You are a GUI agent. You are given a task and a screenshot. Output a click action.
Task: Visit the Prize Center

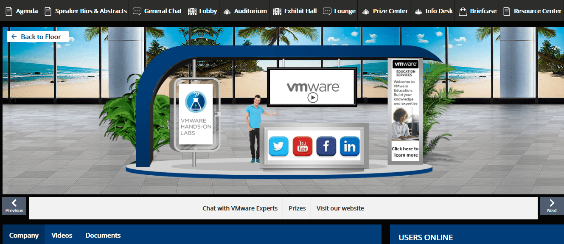pos(385,11)
